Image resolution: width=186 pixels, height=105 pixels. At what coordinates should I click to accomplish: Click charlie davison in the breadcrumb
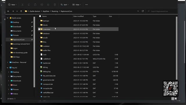pyautogui.click(x=35, y=11)
